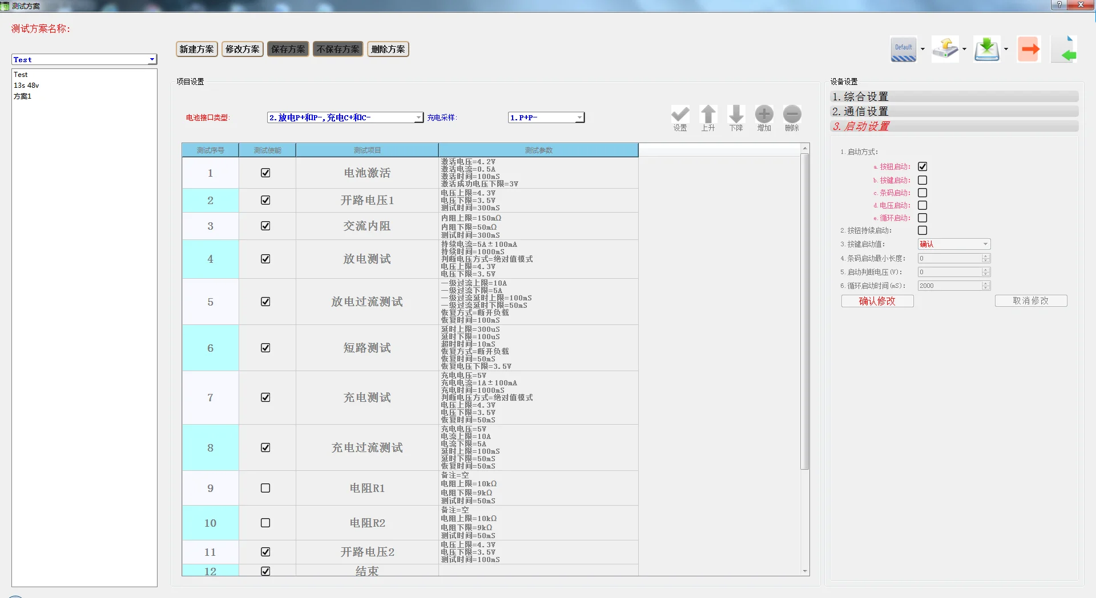This screenshot has width=1096, height=598.
Task: Click the green download arrow icon
Action: click(x=987, y=49)
